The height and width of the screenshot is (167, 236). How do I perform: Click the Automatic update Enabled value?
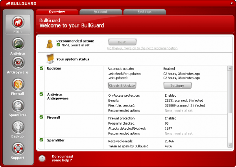click(169, 69)
